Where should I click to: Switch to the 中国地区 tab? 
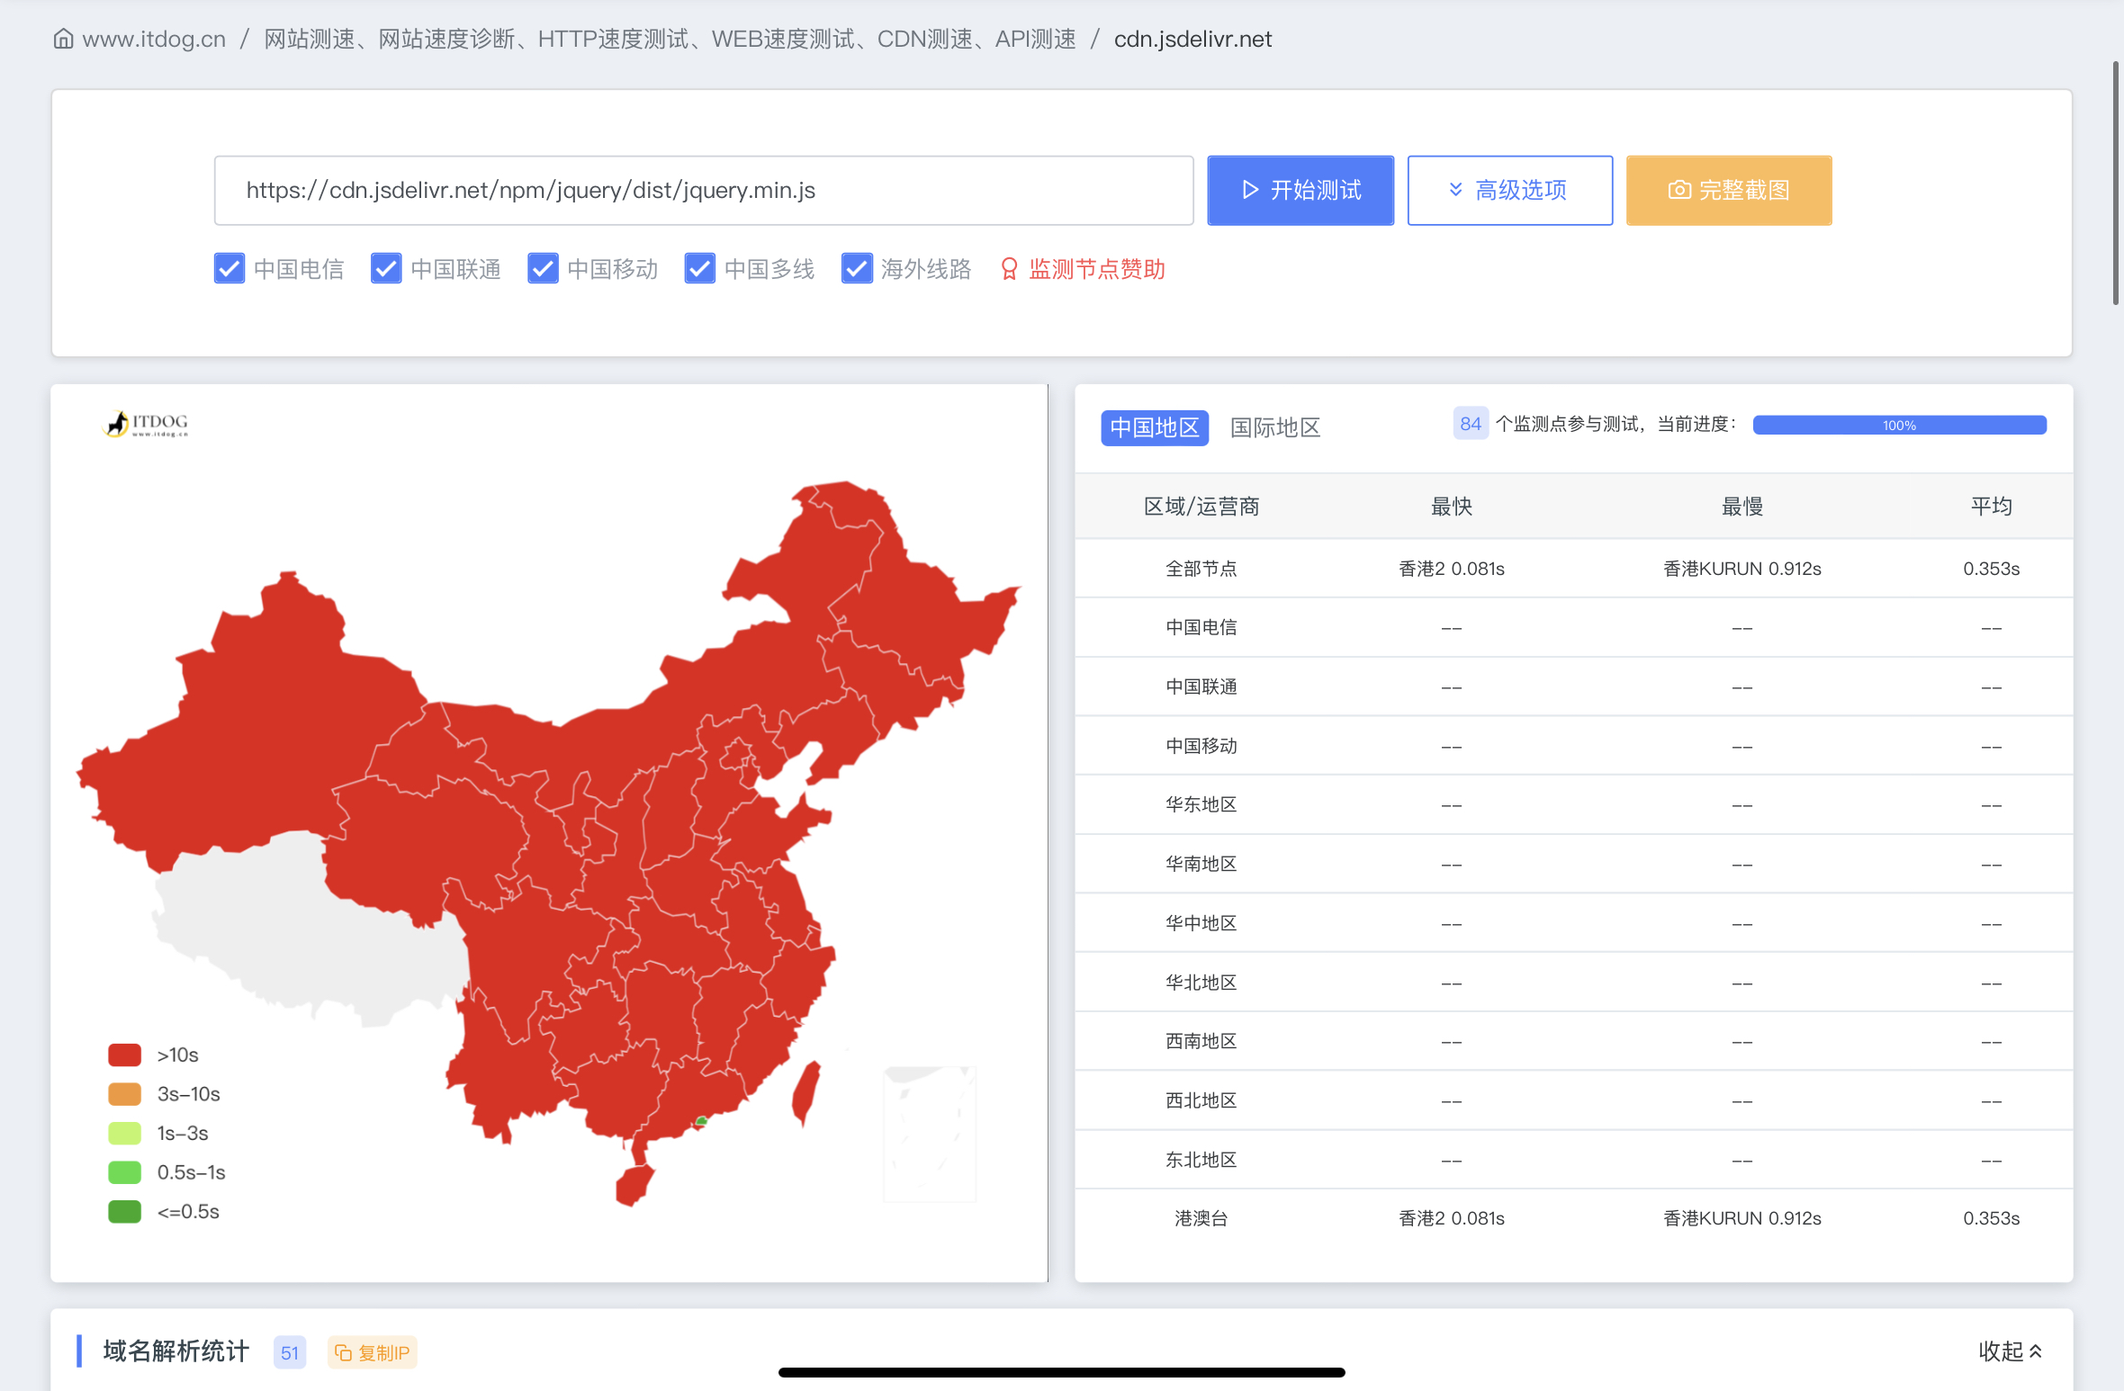pos(1154,427)
